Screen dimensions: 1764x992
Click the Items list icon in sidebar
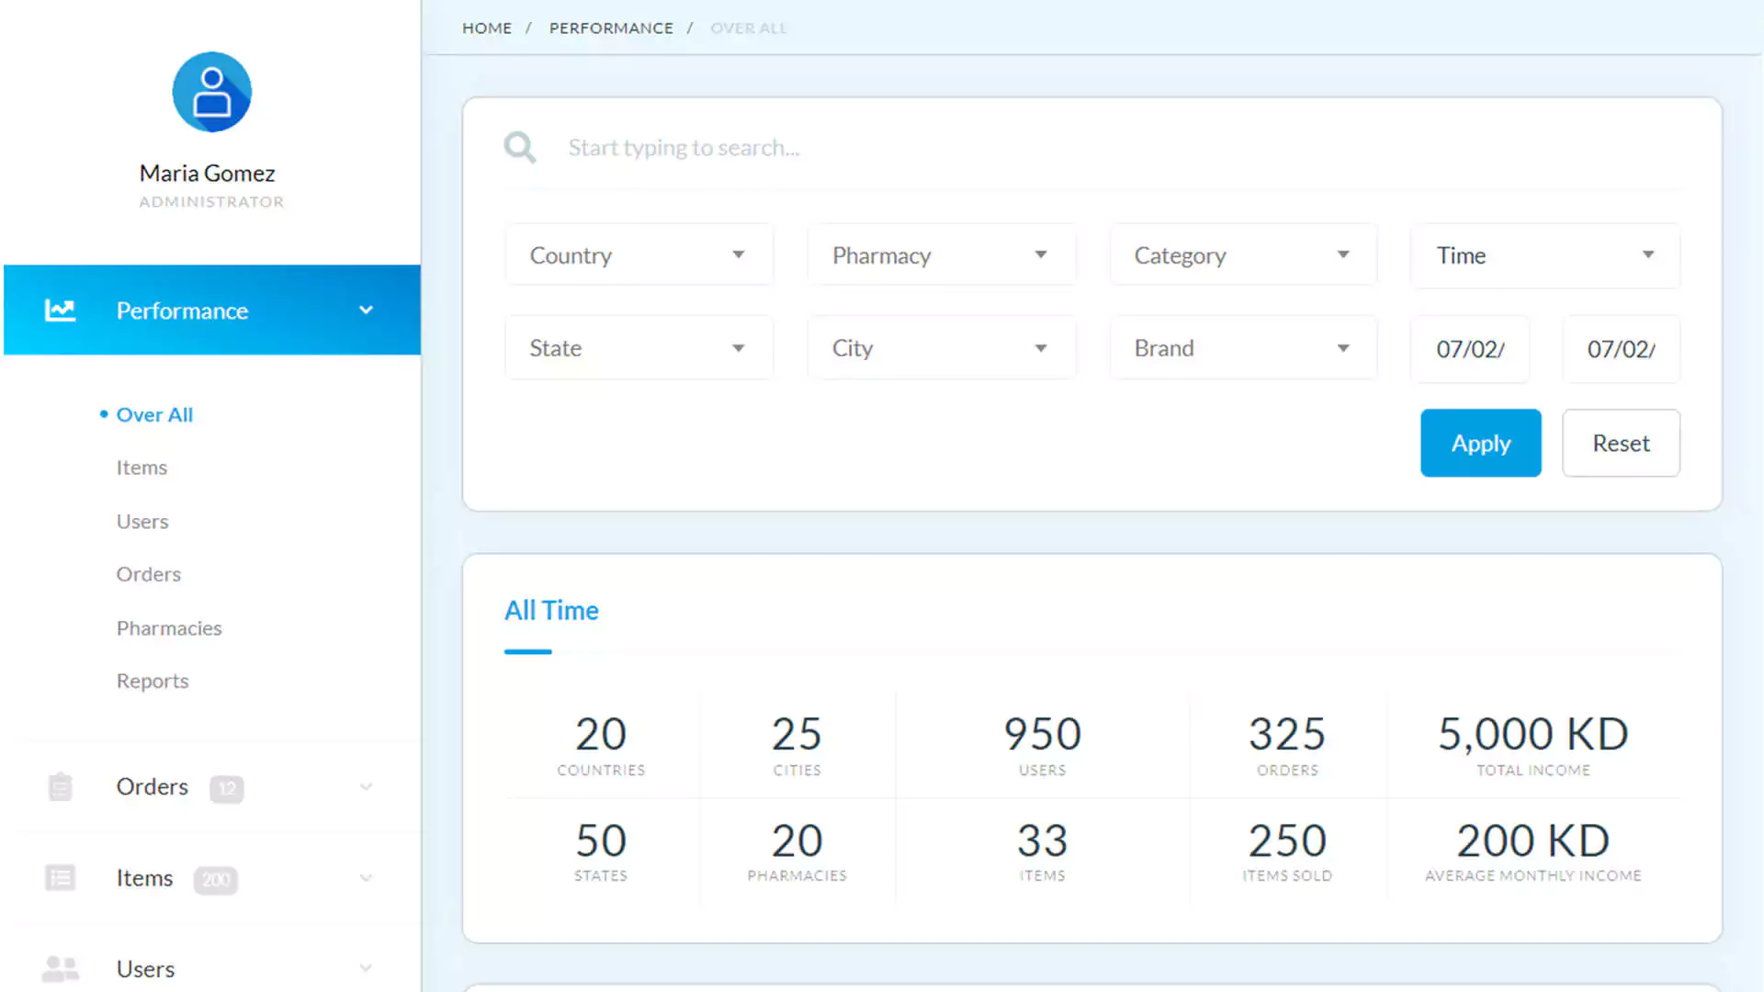tap(60, 877)
